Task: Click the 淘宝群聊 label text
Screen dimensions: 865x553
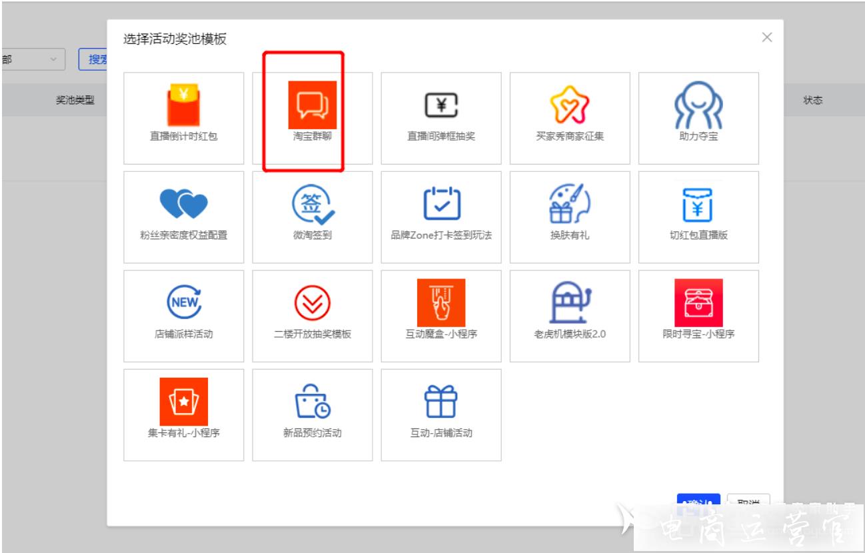Action: pos(313,137)
